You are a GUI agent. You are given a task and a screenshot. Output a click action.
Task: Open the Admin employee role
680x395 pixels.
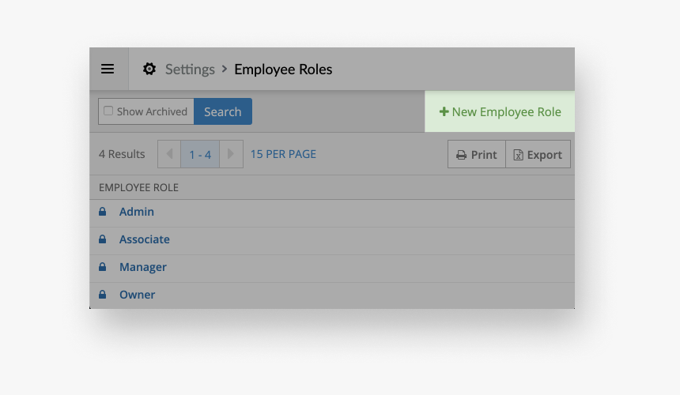137,212
